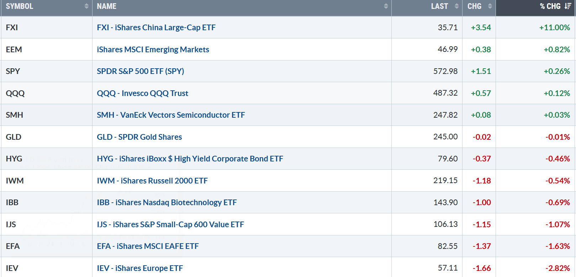Click FXI percent change +11.00%
576x277 pixels.
click(555, 27)
